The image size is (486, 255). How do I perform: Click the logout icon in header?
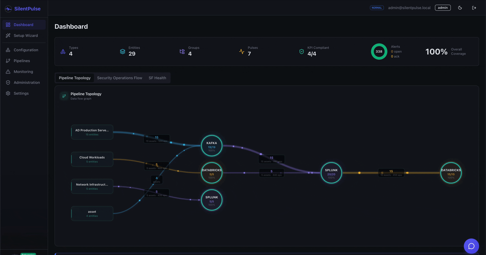pos(474,8)
